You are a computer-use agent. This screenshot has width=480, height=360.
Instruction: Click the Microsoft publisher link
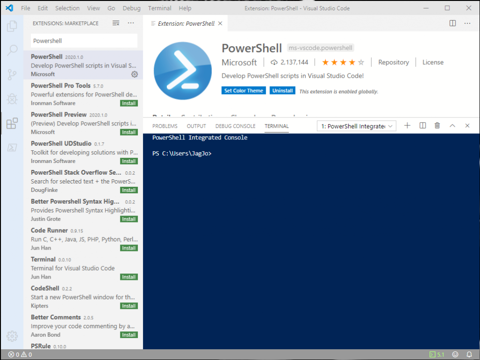point(240,62)
